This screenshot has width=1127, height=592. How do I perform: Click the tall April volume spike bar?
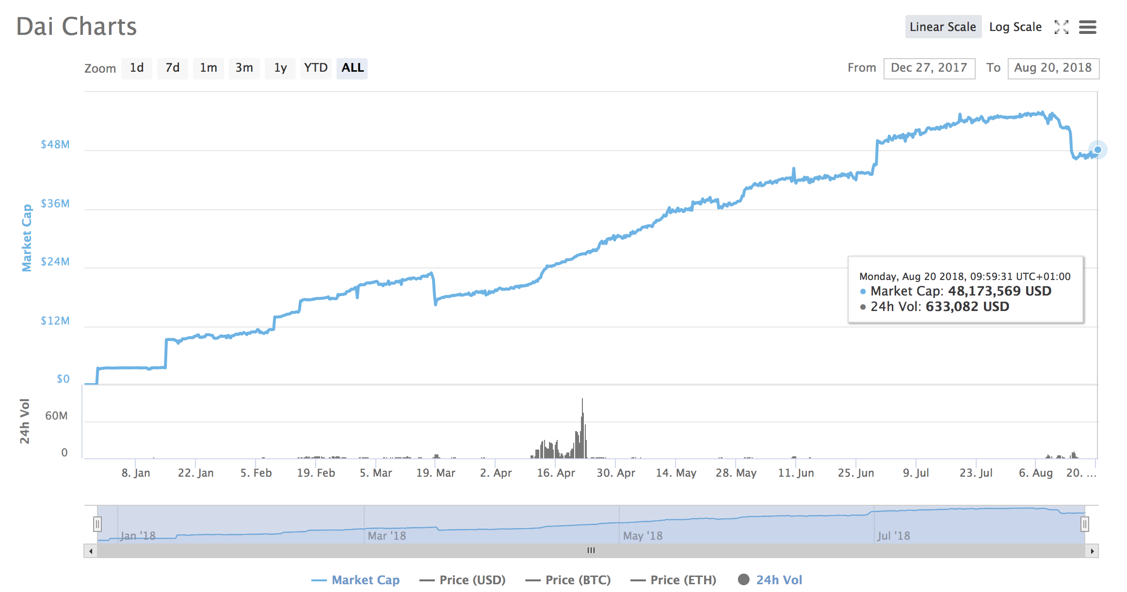click(582, 428)
